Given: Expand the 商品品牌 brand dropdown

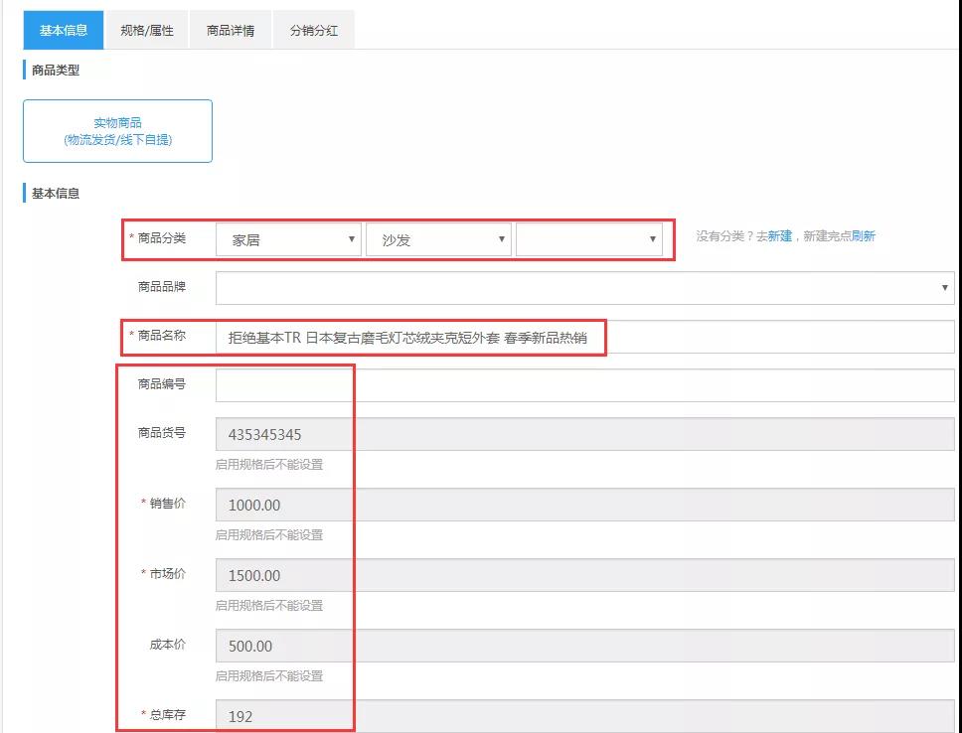Looking at the screenshot, I should (x=584, y=288).
